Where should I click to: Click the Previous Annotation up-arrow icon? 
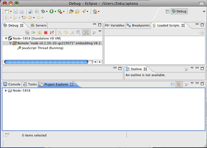(15, 17)
